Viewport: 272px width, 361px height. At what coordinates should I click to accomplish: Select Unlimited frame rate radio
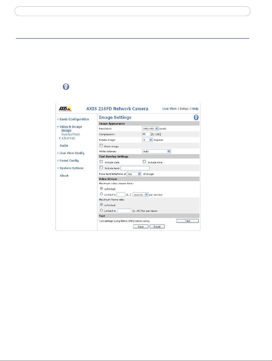[x=101, y=205]
